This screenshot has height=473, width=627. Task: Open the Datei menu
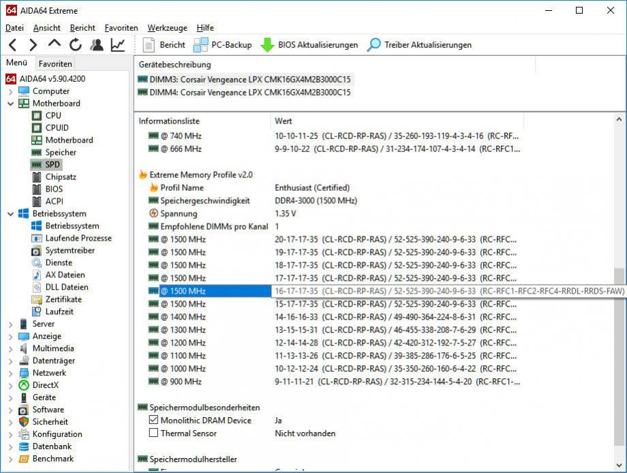14,28
